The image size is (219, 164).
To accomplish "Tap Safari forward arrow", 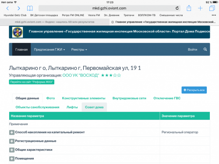I will click(18, 8).
